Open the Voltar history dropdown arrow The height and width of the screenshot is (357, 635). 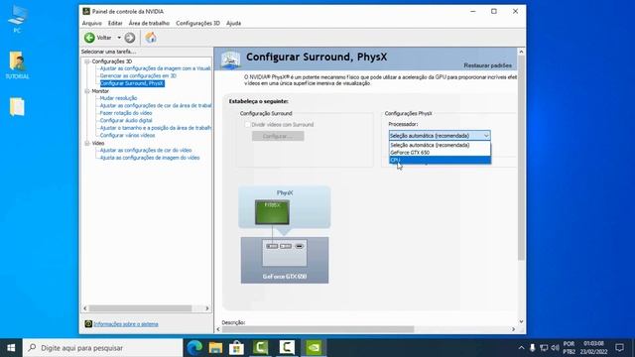click(119, 38)
